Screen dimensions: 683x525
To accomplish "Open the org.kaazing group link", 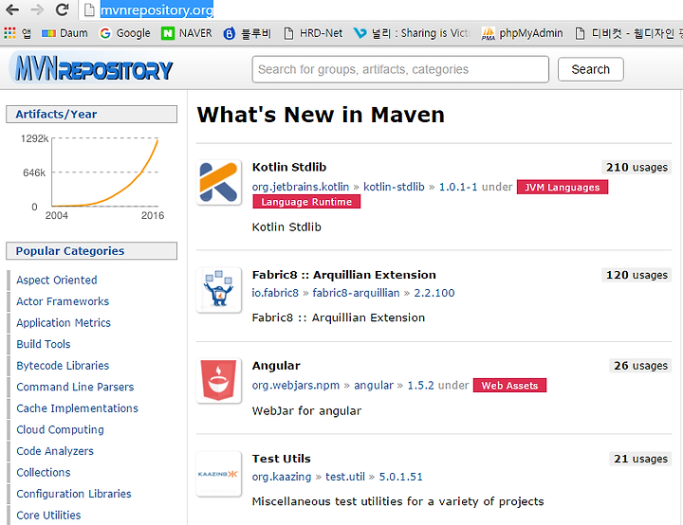I will click(282, 477).
